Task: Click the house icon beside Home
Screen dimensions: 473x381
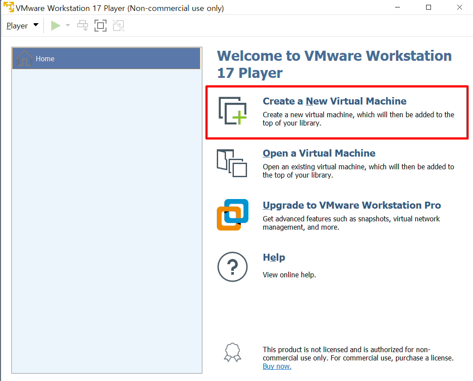Action: [x=24, y=58]
